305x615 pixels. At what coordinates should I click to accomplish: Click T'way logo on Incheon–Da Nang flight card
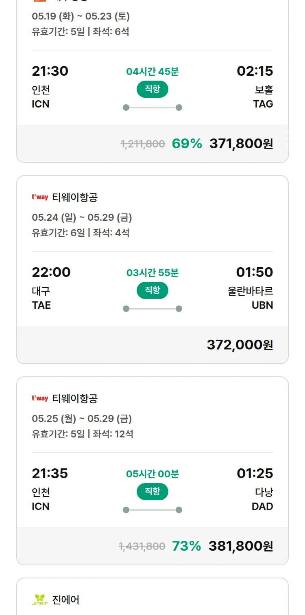(40, 398)
